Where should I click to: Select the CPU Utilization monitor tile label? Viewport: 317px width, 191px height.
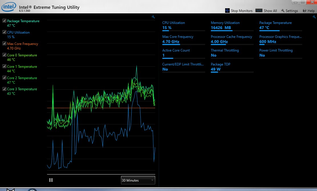(x=173, y=23)
